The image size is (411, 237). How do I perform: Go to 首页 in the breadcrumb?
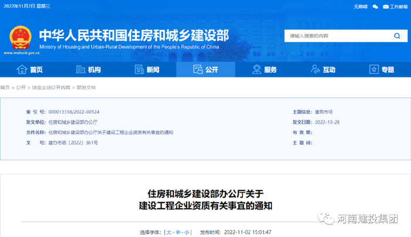point(5,87)
